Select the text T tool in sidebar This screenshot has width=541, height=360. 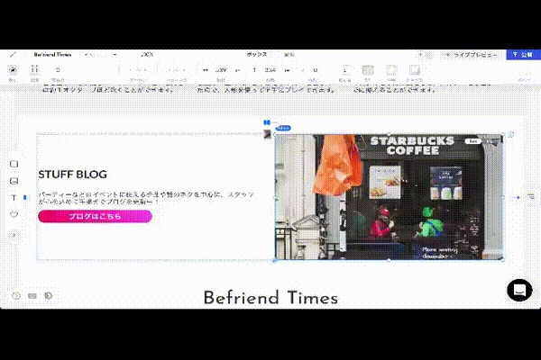14,198
